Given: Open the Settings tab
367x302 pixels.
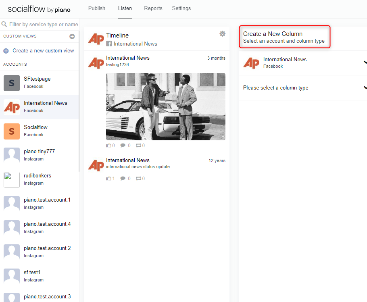Looking at the screenshot, I should 181,8.
